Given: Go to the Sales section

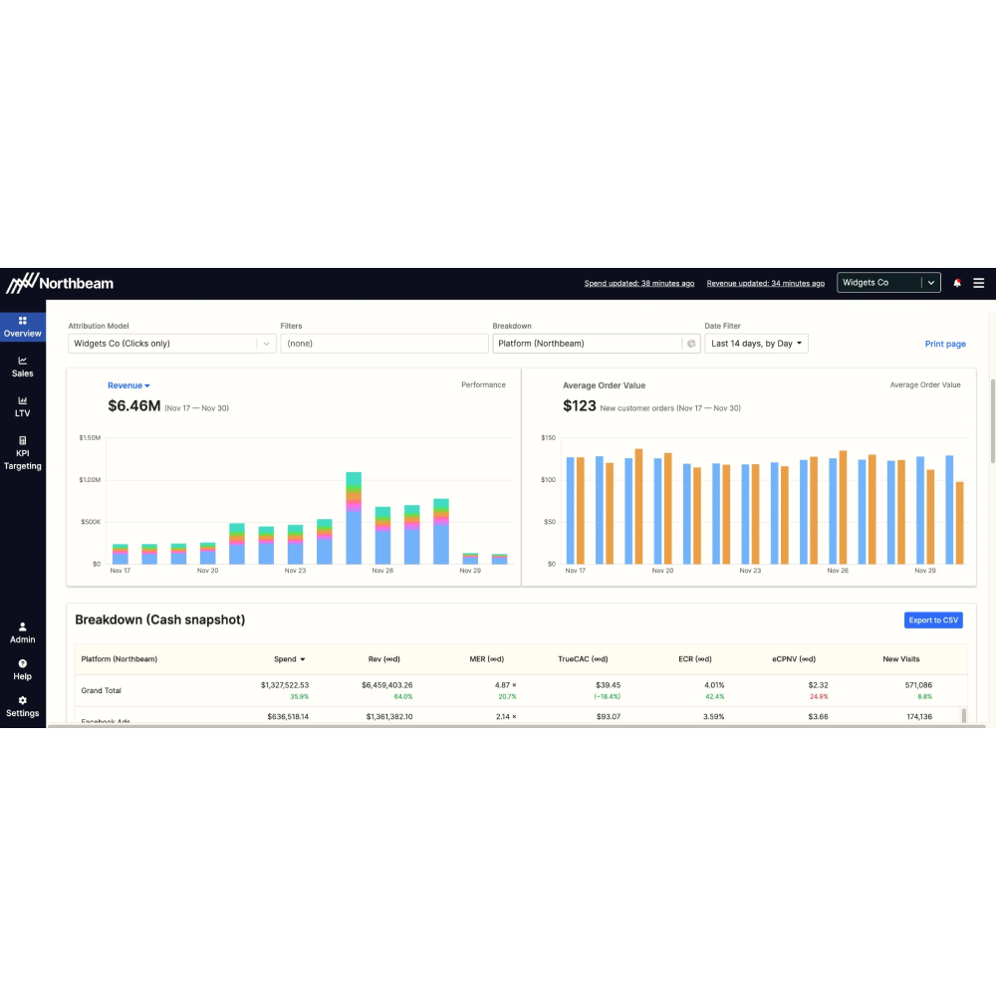Looking at the screenshot, I should (22, 367).
